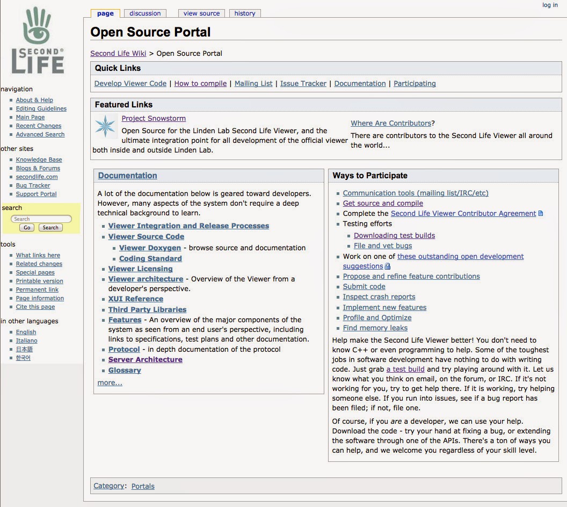Image resolution: width=567 pixels, height=507 pixels.
Task: Open the How to compile link
Action: [200, 84]
